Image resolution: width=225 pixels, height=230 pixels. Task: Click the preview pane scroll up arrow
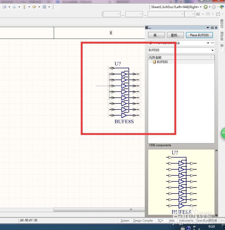tap(216, 150)
